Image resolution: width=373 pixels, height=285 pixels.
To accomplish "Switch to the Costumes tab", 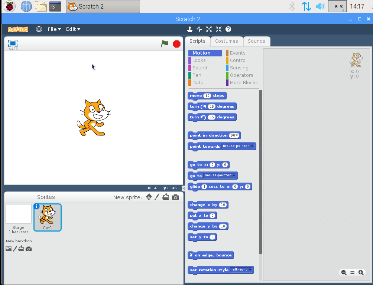I will 227,41.
